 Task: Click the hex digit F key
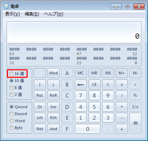coord(67,129)
